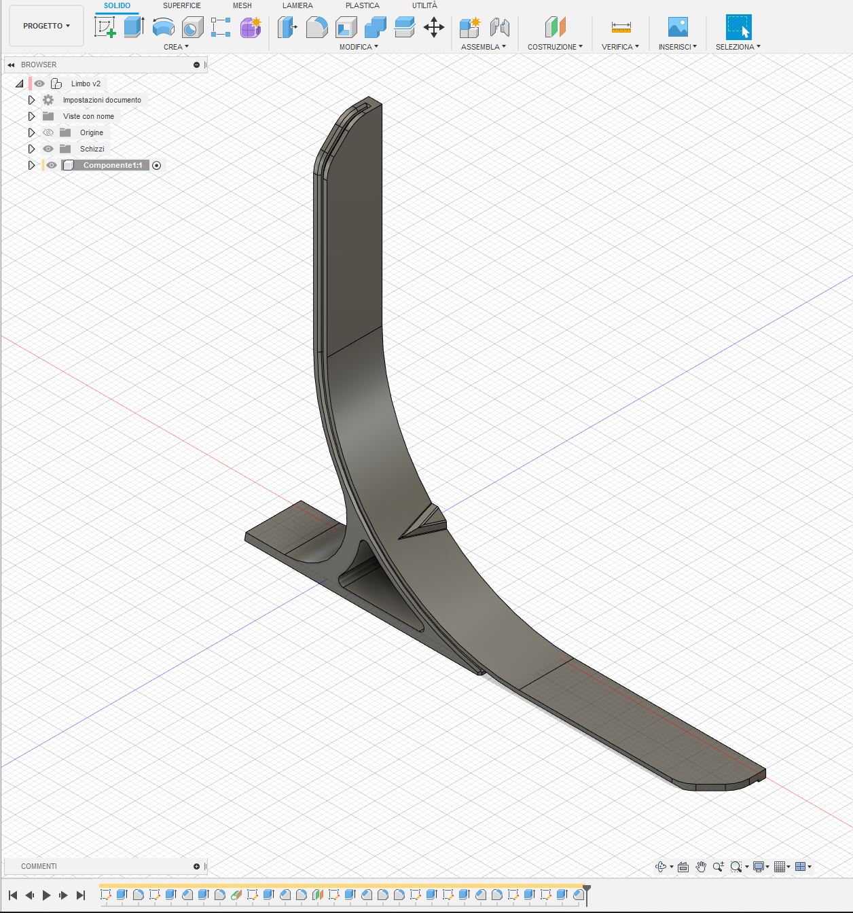
Task: Hide the Schizzi folder
Action: (x=48, y=149)
